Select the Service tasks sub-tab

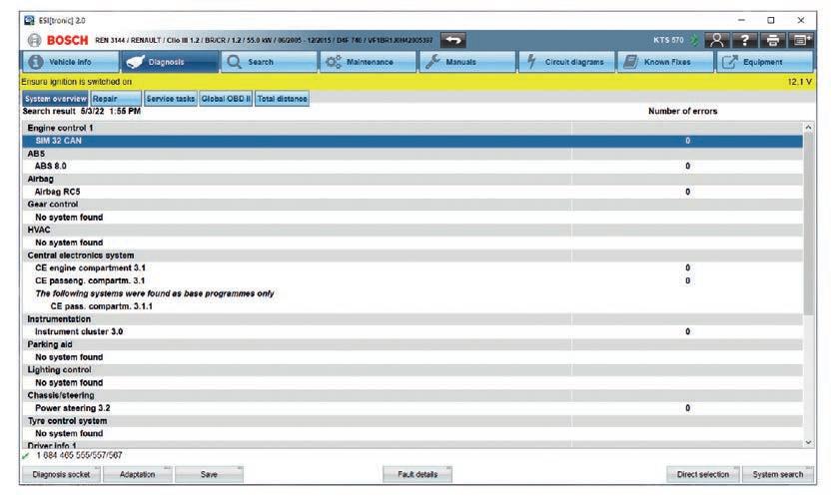(x=170, y=99)
